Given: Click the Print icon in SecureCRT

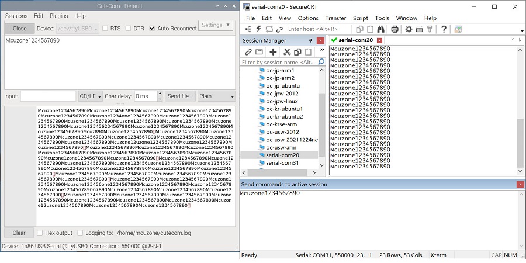Looking at the screenshot, I should (395, 29).
